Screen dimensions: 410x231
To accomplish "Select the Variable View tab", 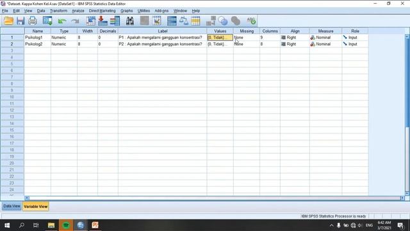I will pyautogui.click(x=36, y=207).
